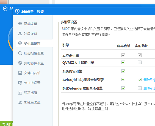This screenshot has width=155, height=126.
Task: Click the engine ring icon beside 多引擎设置
Action: [x=20, y=43]
